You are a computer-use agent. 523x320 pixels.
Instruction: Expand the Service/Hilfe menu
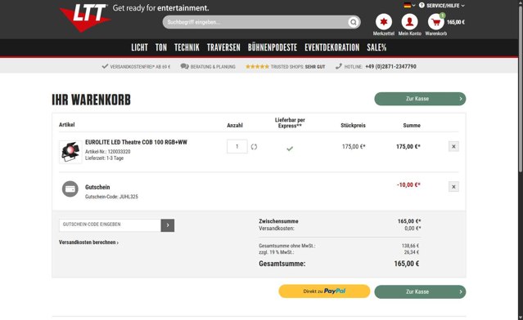tap(442, 6)
